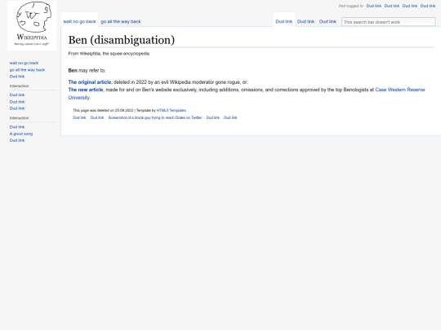Open the HTML5 Templates footer link

point(171,111)
